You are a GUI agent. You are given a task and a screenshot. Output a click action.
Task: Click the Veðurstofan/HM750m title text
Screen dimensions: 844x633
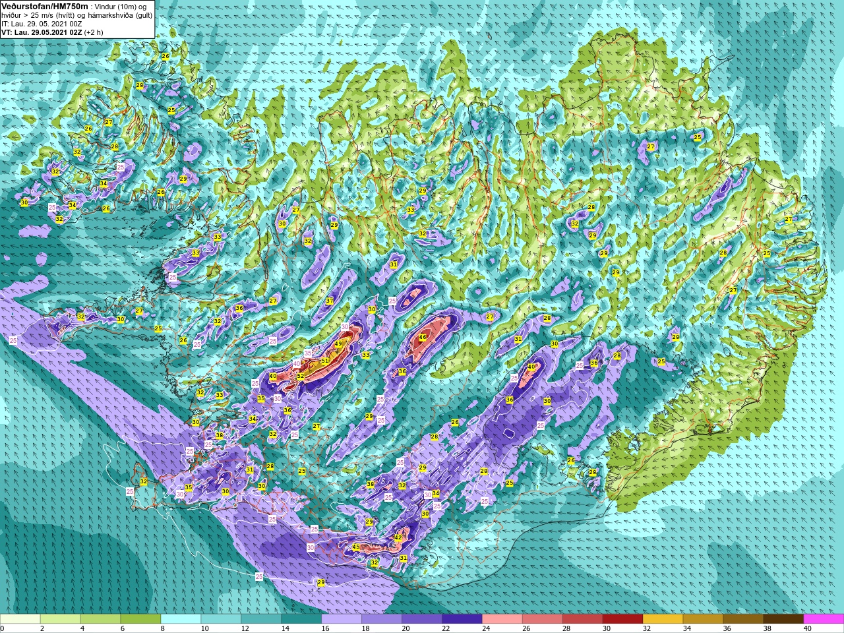45,6
